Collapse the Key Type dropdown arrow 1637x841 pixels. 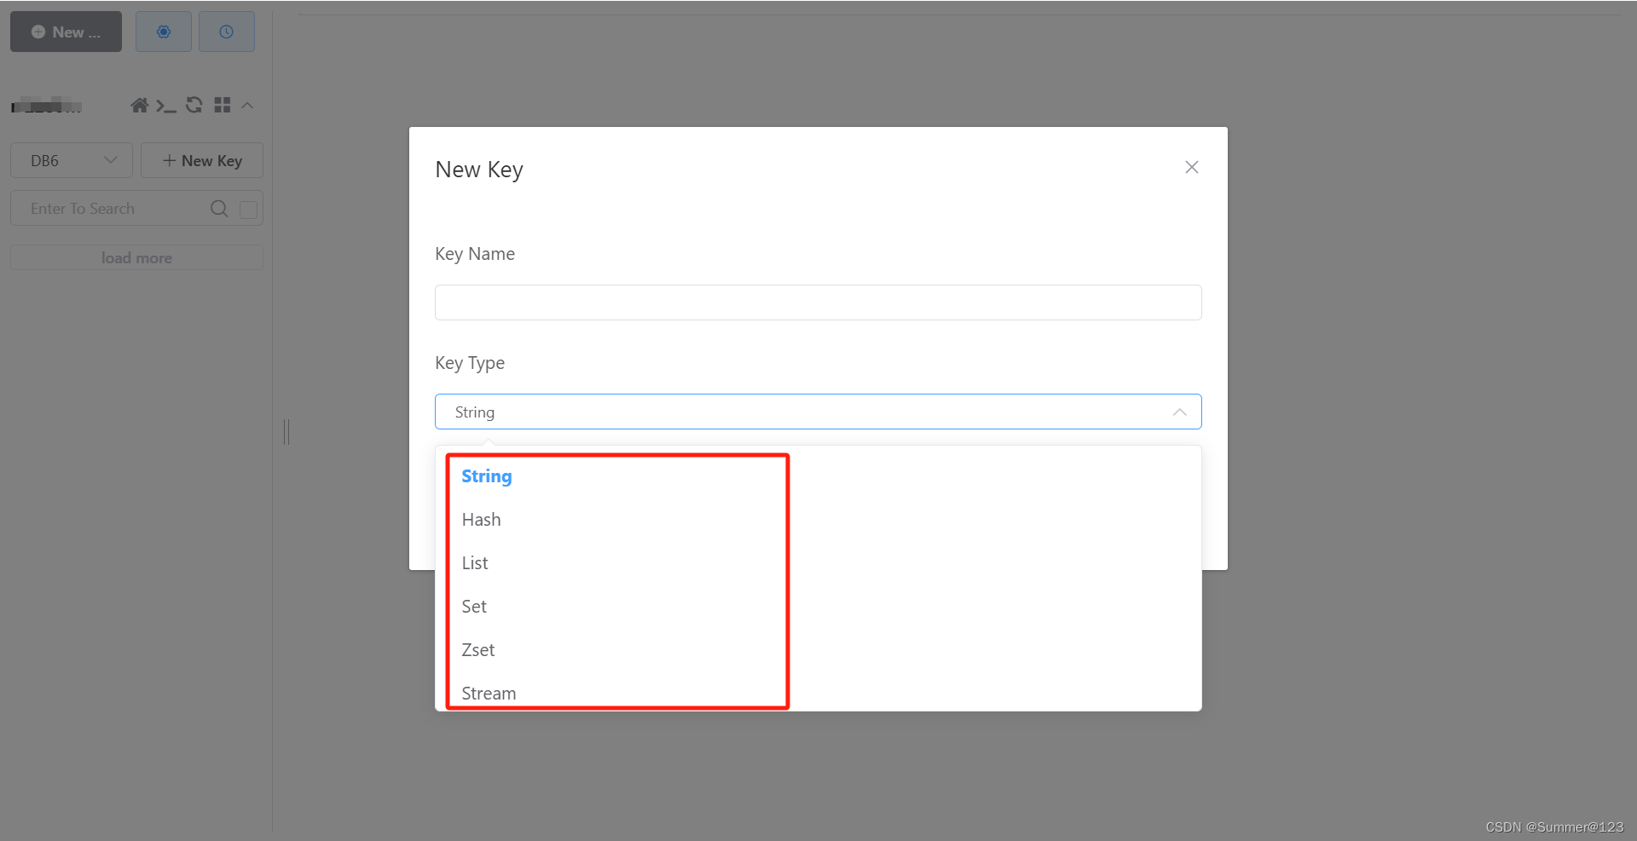point(1179,412)
